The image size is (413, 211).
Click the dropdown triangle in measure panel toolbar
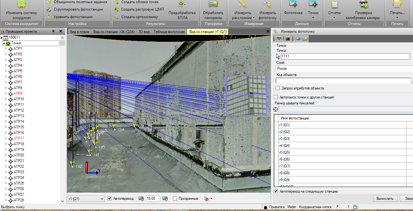pos(279,39)
